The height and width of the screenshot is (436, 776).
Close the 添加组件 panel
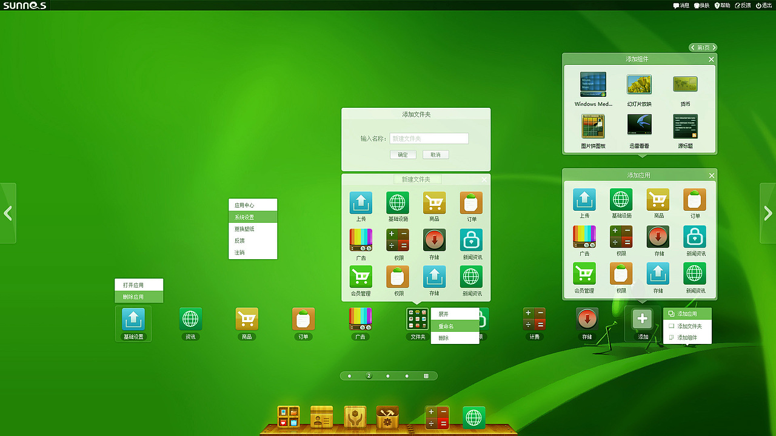(711, 59)
